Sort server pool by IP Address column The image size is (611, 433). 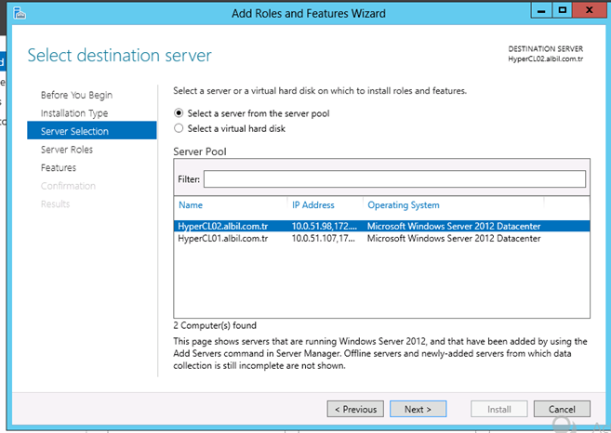pos(313,205)
